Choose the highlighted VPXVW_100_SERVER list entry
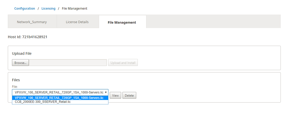Viewport: 286px width, 114px height. tap(60, 98)
